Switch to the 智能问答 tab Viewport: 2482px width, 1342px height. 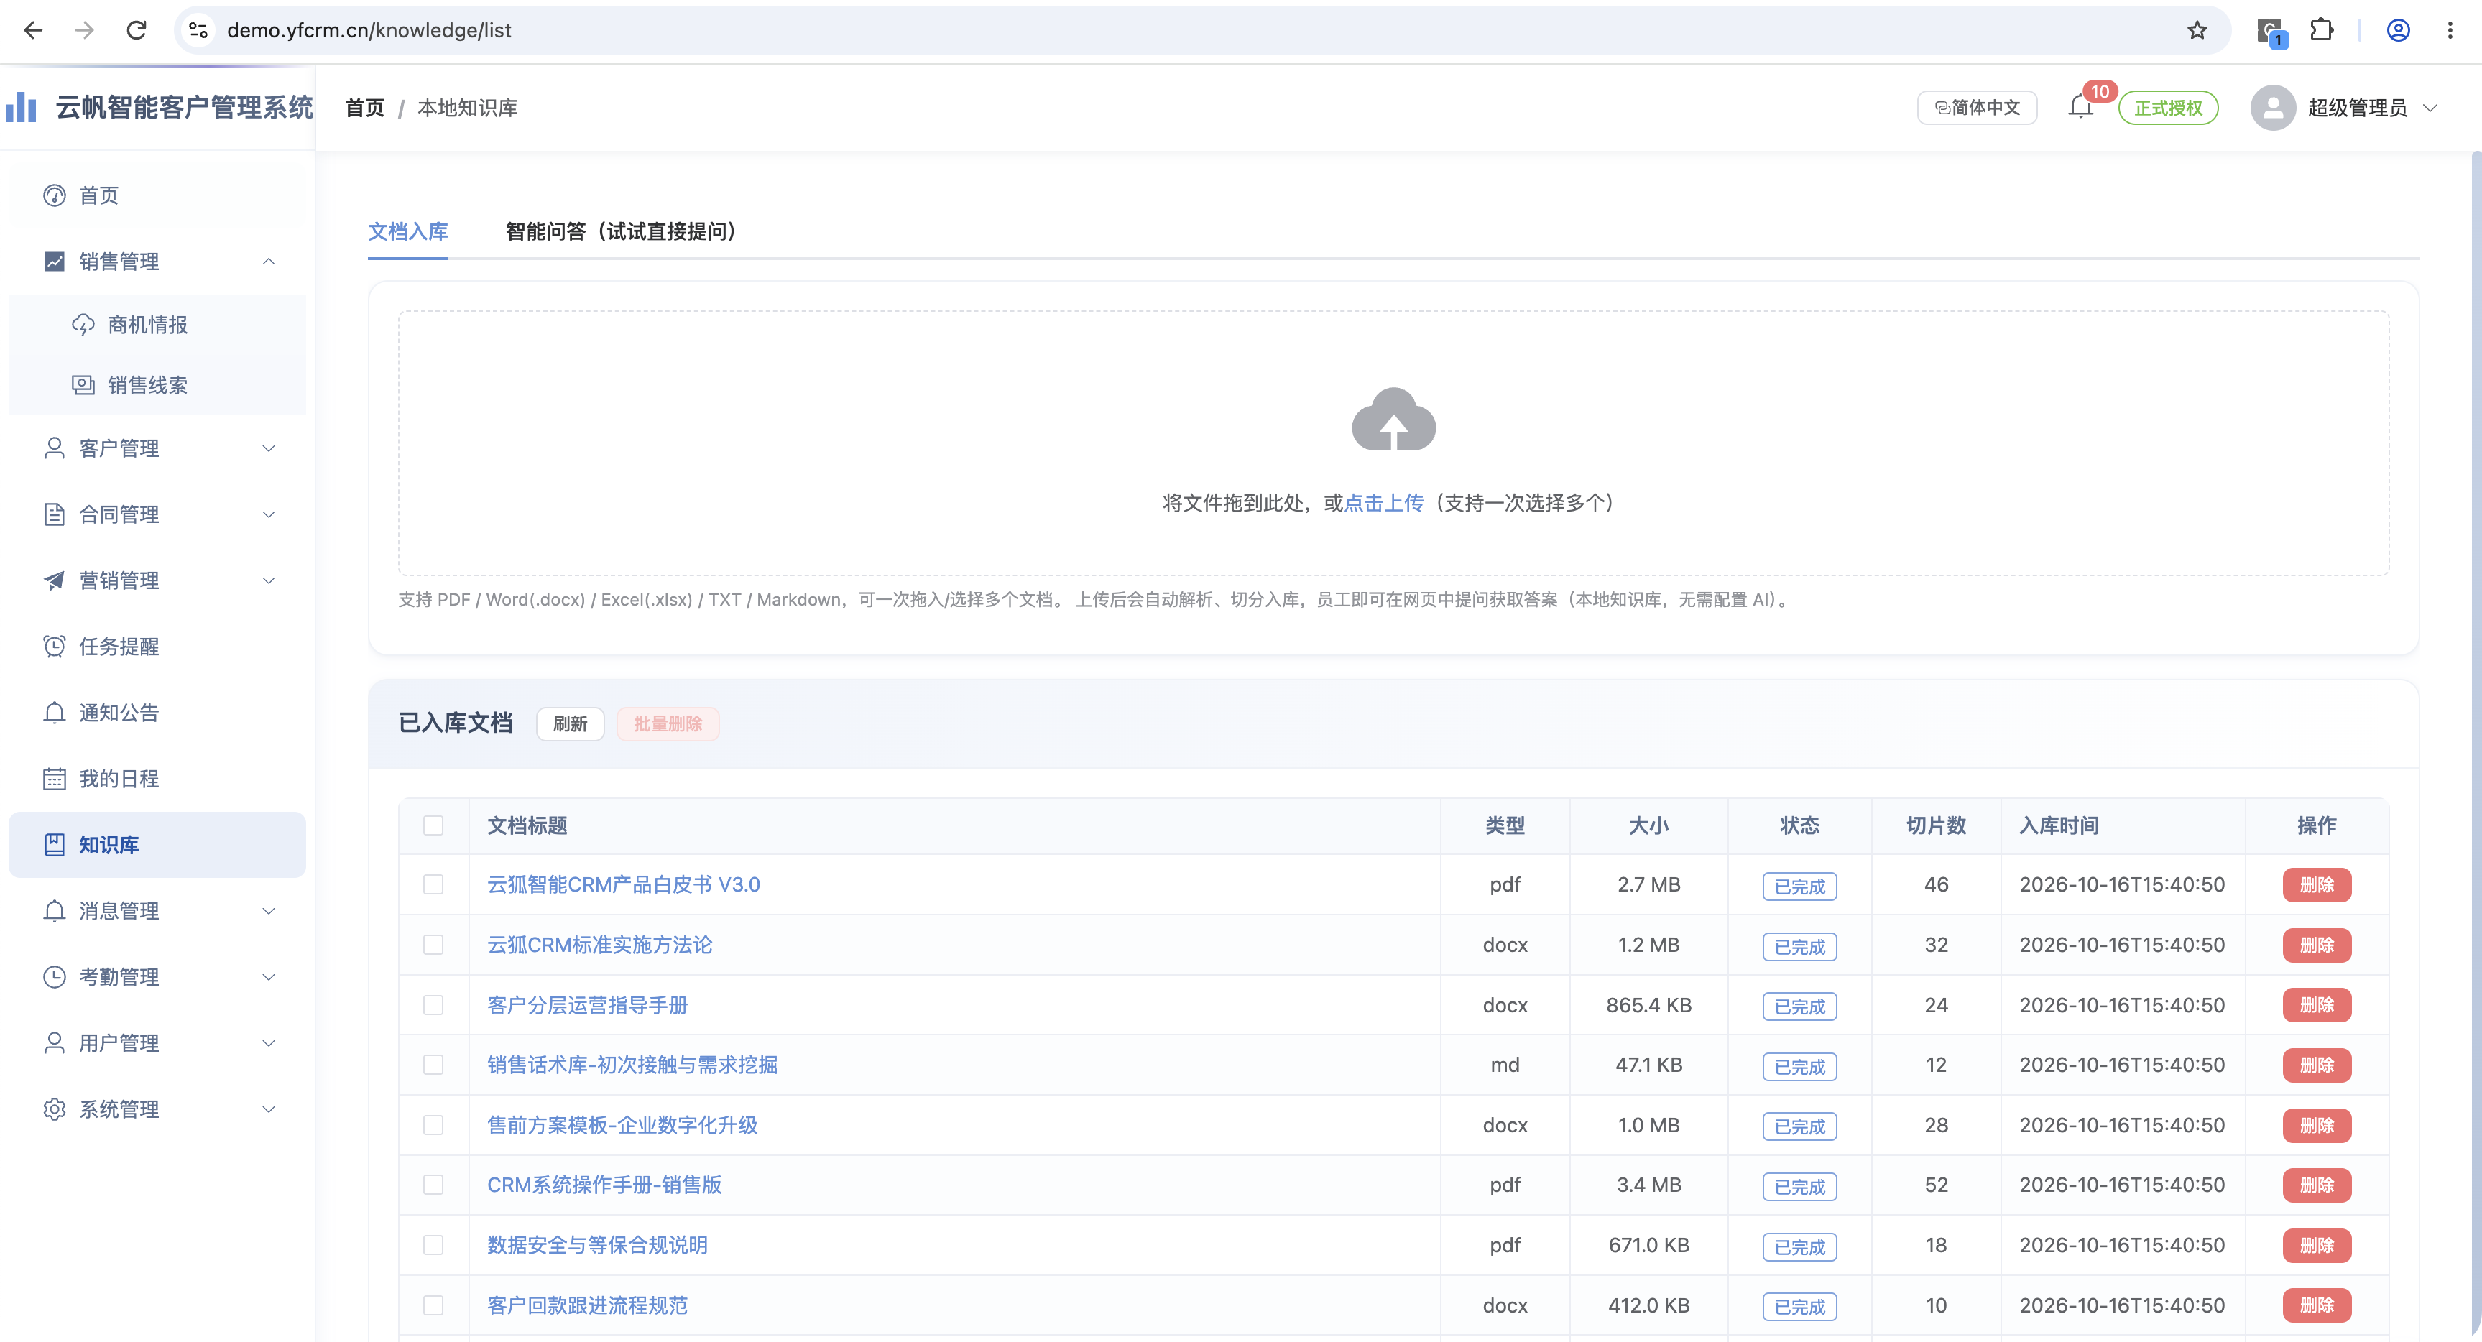coord(622,231)
